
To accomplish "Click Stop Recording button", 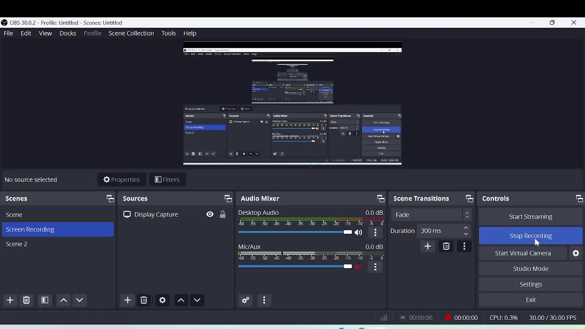I will coord(531,236).
